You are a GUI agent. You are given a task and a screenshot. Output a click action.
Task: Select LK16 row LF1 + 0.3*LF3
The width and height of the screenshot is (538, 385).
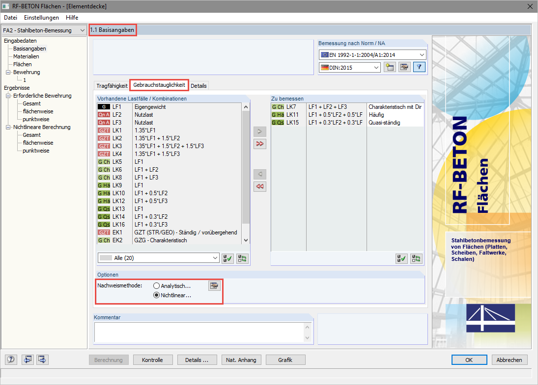[x=170, y=225]
